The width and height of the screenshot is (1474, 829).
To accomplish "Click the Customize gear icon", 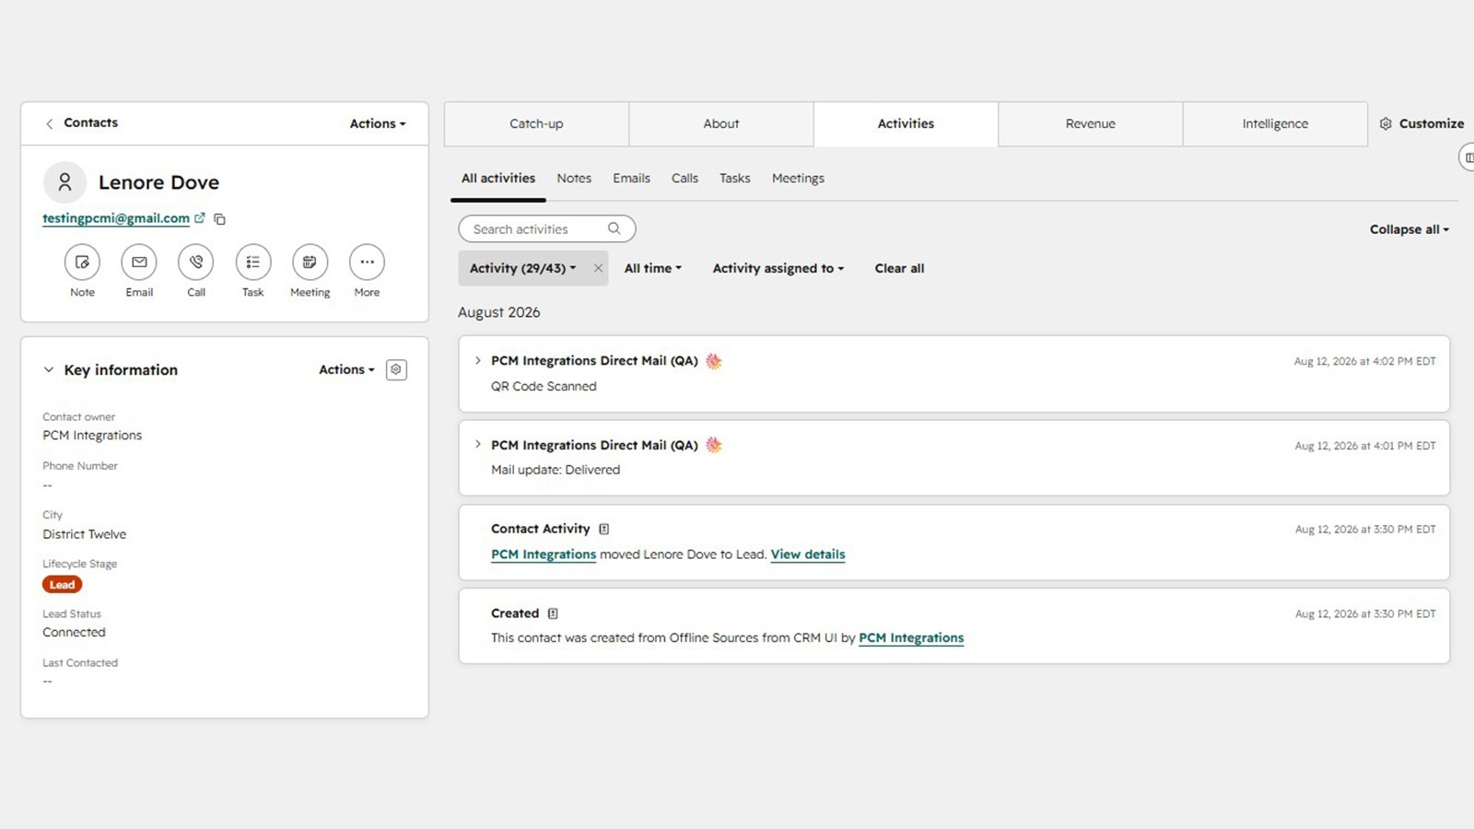I will (x=1386, y=123).
